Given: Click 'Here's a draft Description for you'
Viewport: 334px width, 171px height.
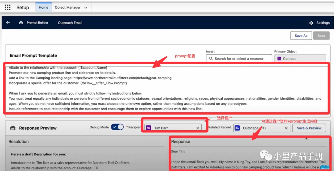Looking at the screenshot, I should (38, 154).
